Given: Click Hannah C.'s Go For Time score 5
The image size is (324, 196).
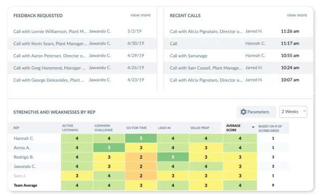Looking at the screenshot, I should [141, 138].
